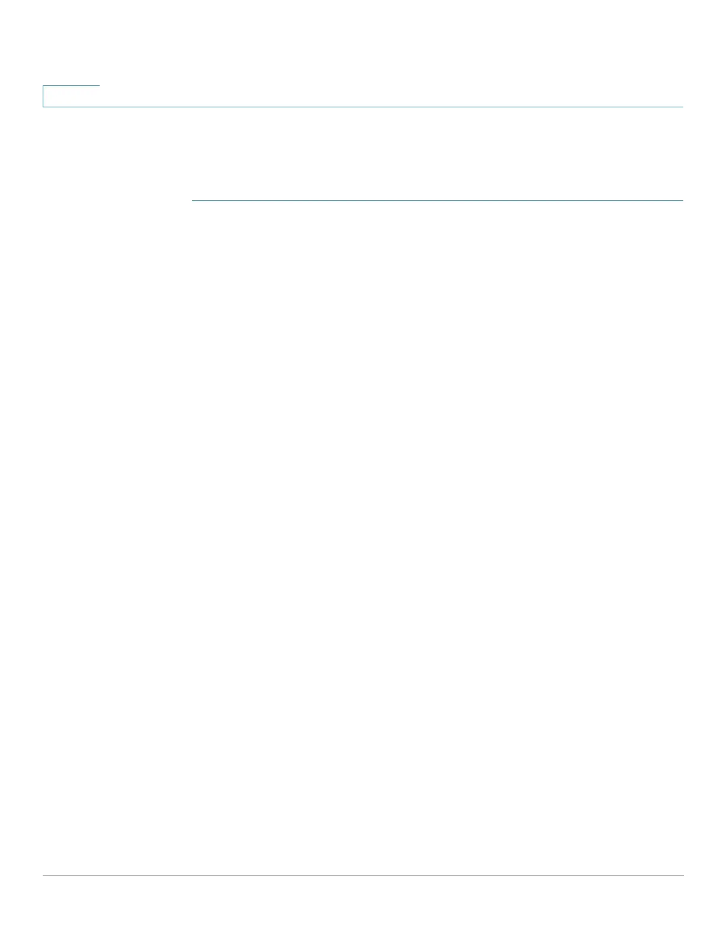This screenshot has height=939, width=726.
Task: Click the empty chapter tab box in header
Action: click(71, 96)
